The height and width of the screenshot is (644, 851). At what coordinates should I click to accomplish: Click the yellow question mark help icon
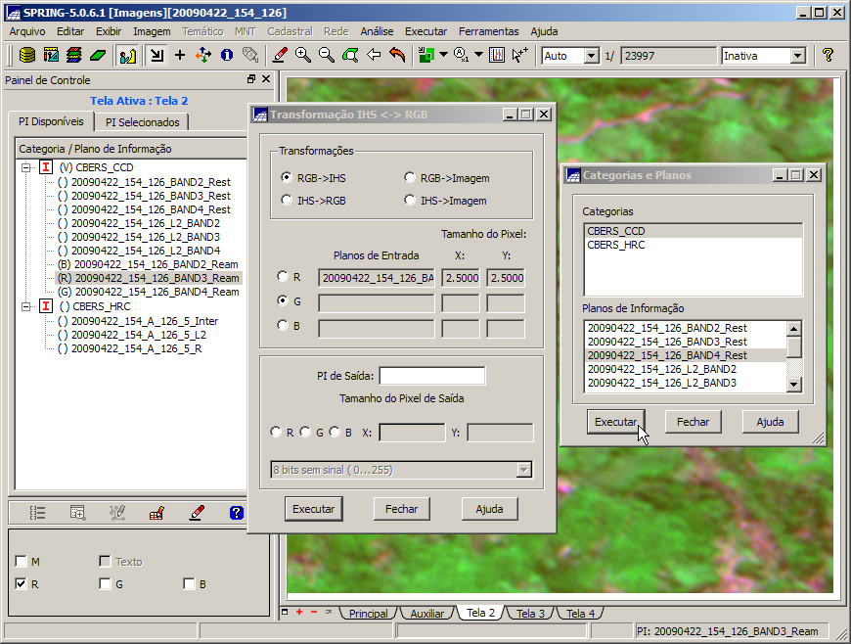tap(829, 56)
